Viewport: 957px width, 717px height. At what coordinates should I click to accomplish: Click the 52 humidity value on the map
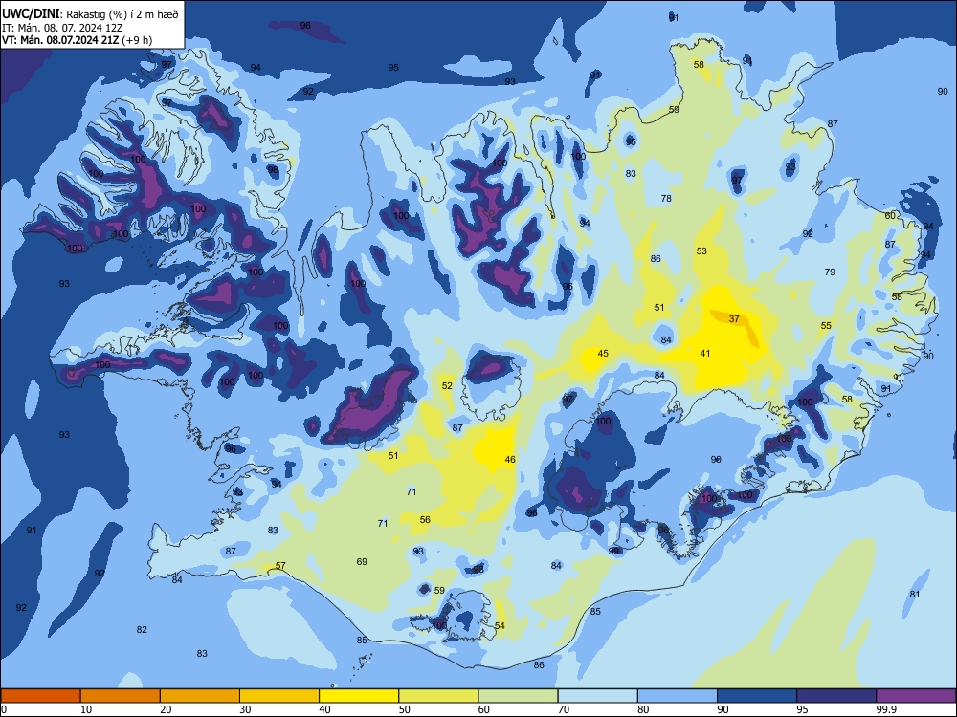pos(447,385)
